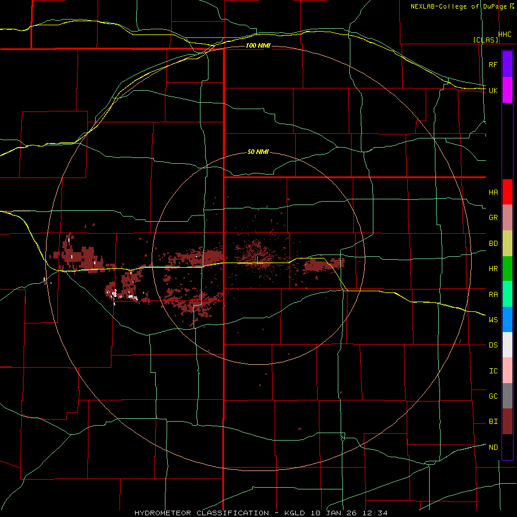Click the HA legend label

click(x=493, y=192)
